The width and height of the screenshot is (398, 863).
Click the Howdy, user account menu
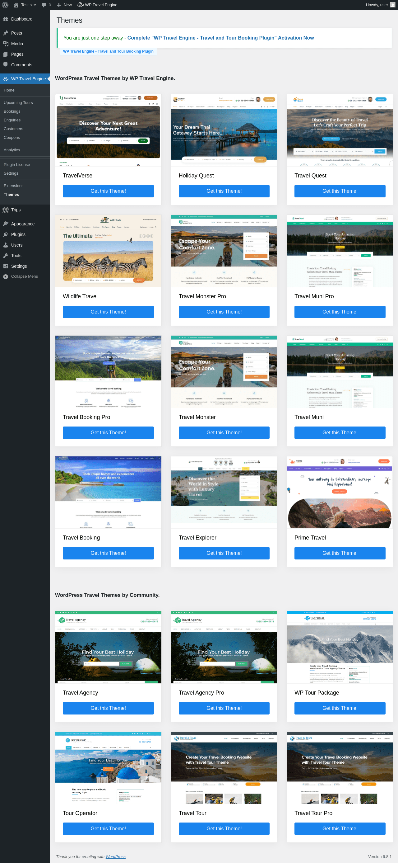[x=380, y=5]
